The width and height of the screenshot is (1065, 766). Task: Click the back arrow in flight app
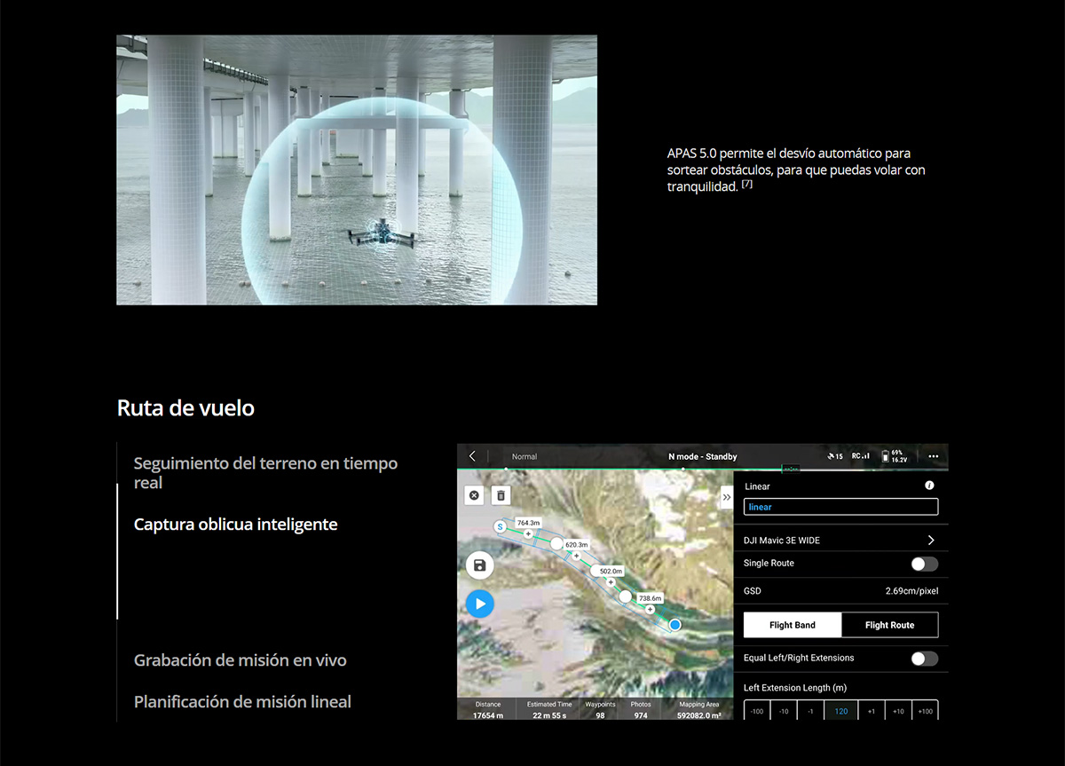point(472,456)
